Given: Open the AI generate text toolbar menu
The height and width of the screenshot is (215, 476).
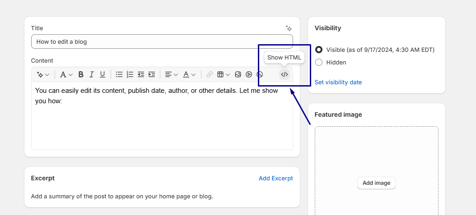Looking at the screenshot, I should click(x=43, y=74).
